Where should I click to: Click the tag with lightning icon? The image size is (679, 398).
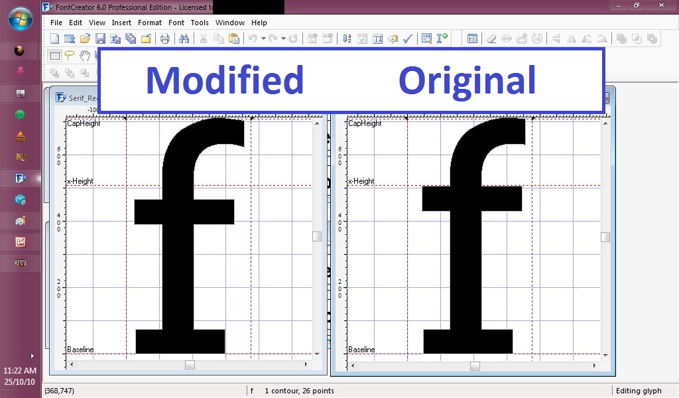393,39
